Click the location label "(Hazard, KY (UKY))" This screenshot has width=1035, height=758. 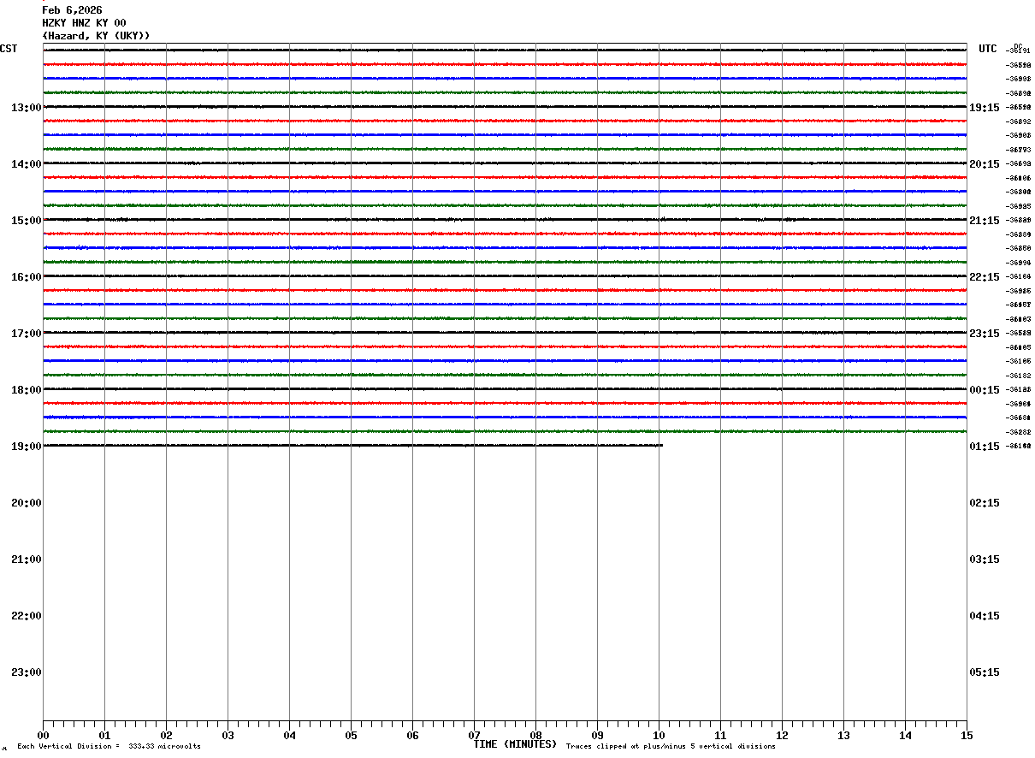pos(96,36)
